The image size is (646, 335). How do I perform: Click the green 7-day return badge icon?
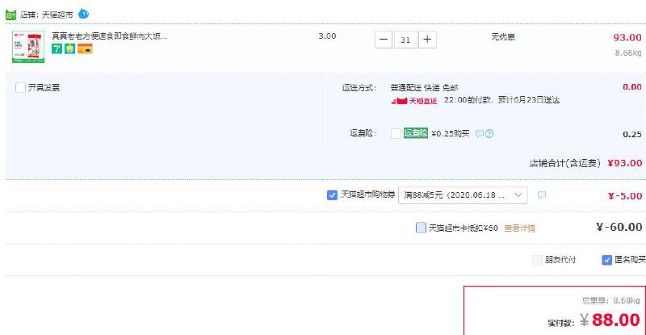pos(57,48)
